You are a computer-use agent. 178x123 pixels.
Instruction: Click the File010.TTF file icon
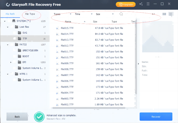pos(58,58)
